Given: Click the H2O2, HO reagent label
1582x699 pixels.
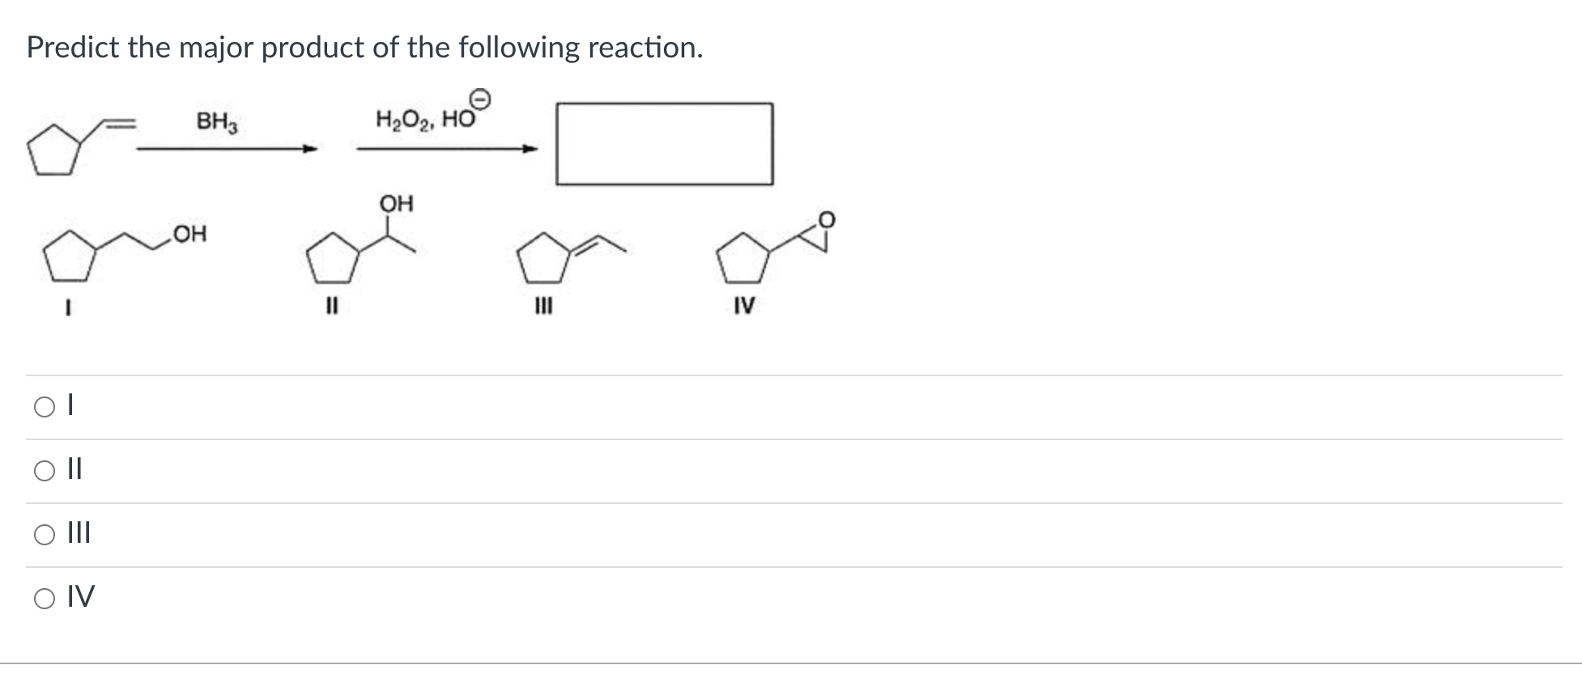Looking at the screenshot, I should [424, 118].
